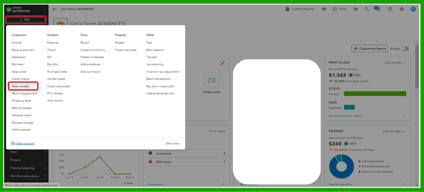
Task: Select Invoice in New menu
Action: coord(17,43)
